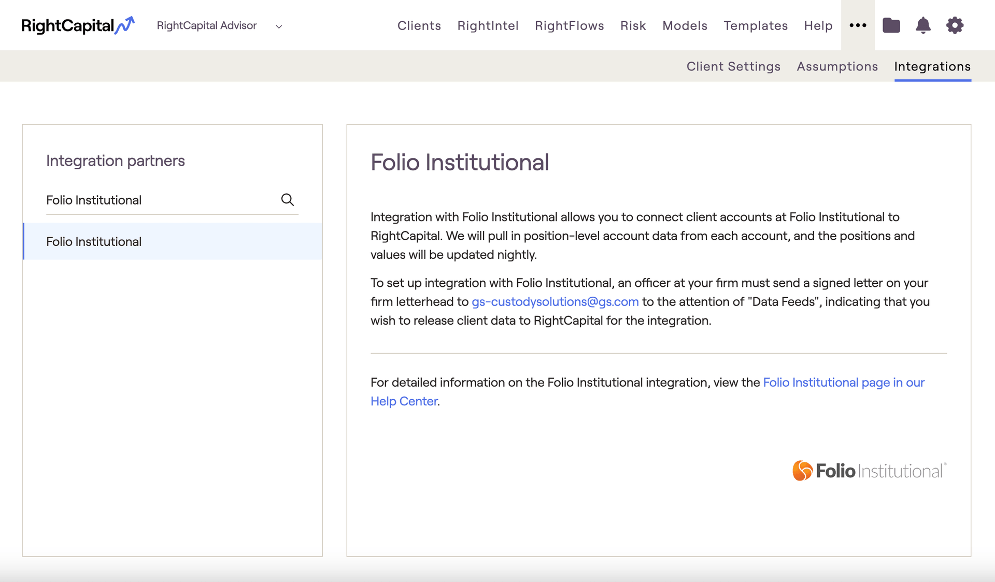Open the Help menu

tap(818, 26)
